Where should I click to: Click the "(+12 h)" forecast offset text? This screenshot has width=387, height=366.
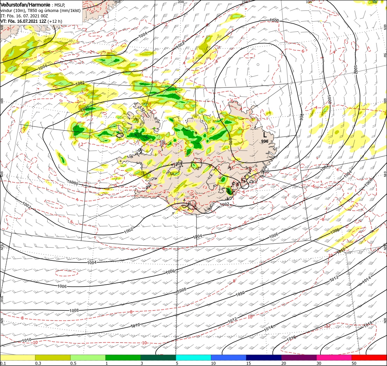(55, 21)
